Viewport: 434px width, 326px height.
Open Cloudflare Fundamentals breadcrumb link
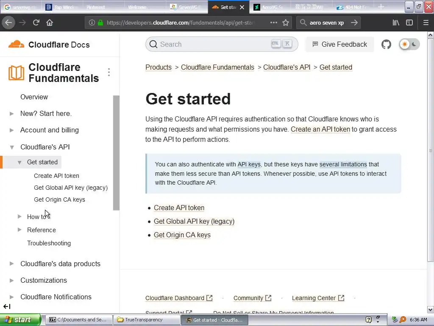tap(217, 67)
